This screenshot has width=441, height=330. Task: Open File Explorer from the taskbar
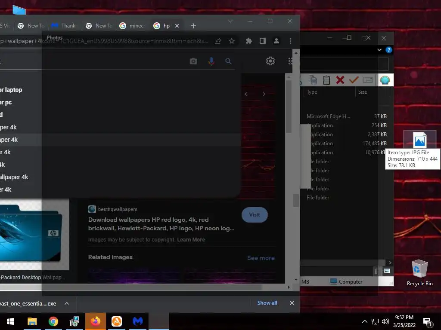click(x=32, y=321)
